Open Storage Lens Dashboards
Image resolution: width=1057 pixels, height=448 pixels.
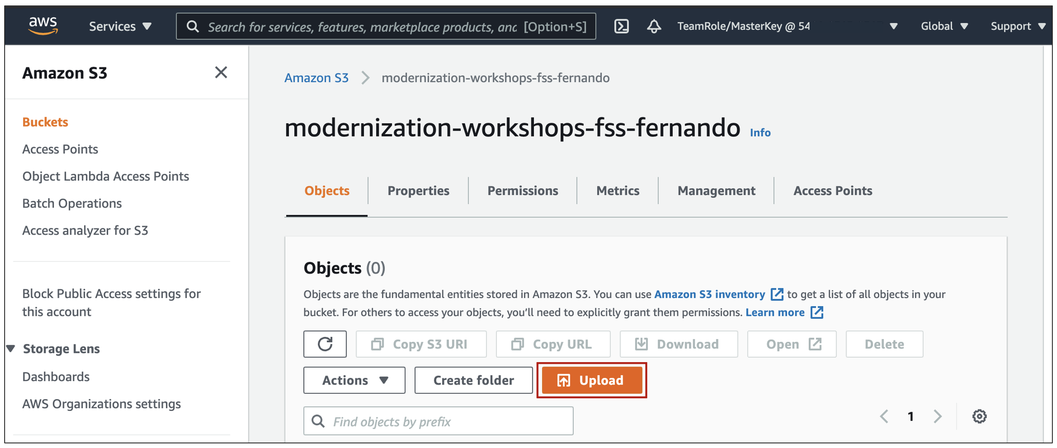[x=56, y=377]
